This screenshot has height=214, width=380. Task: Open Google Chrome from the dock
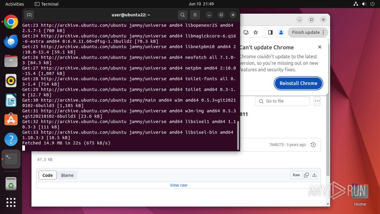[x=11, y=22]
